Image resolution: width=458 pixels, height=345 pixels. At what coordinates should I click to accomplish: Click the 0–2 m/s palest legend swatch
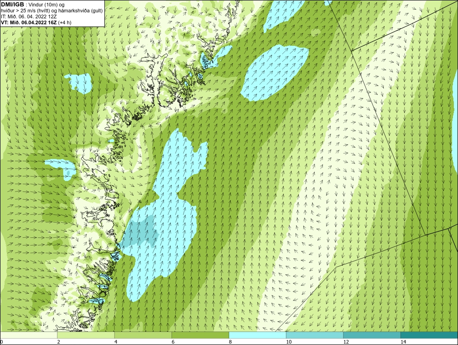click(29, 335)
